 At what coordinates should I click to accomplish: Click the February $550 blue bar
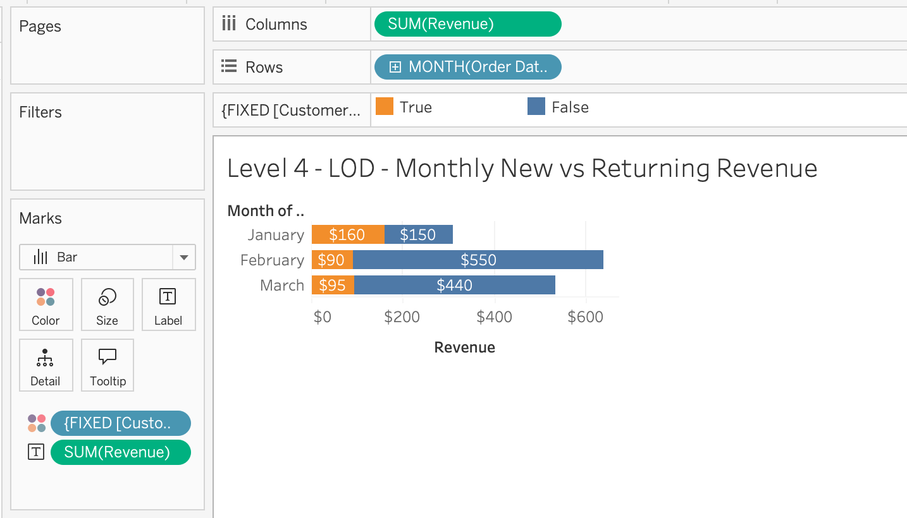coord(478,260)
